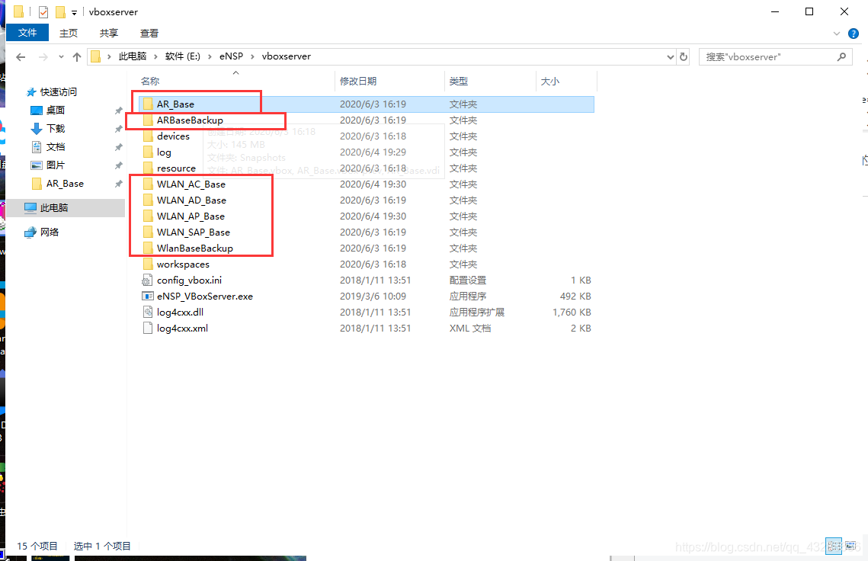Open the address bar history dropdown
This screenshot has width=868, height=561.
[x=671, y=57]
